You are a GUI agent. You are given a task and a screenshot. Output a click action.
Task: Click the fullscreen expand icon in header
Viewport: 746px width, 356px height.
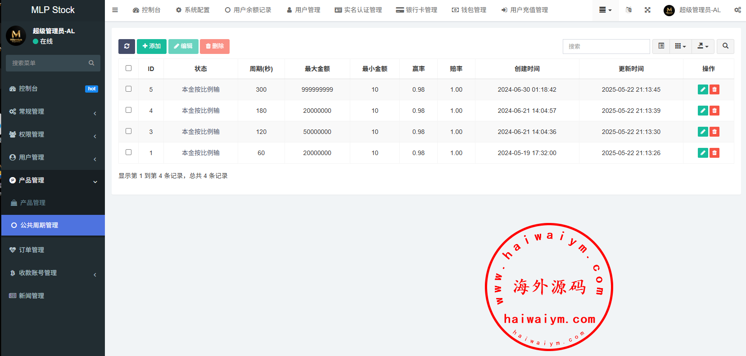(x=647, y=10)
